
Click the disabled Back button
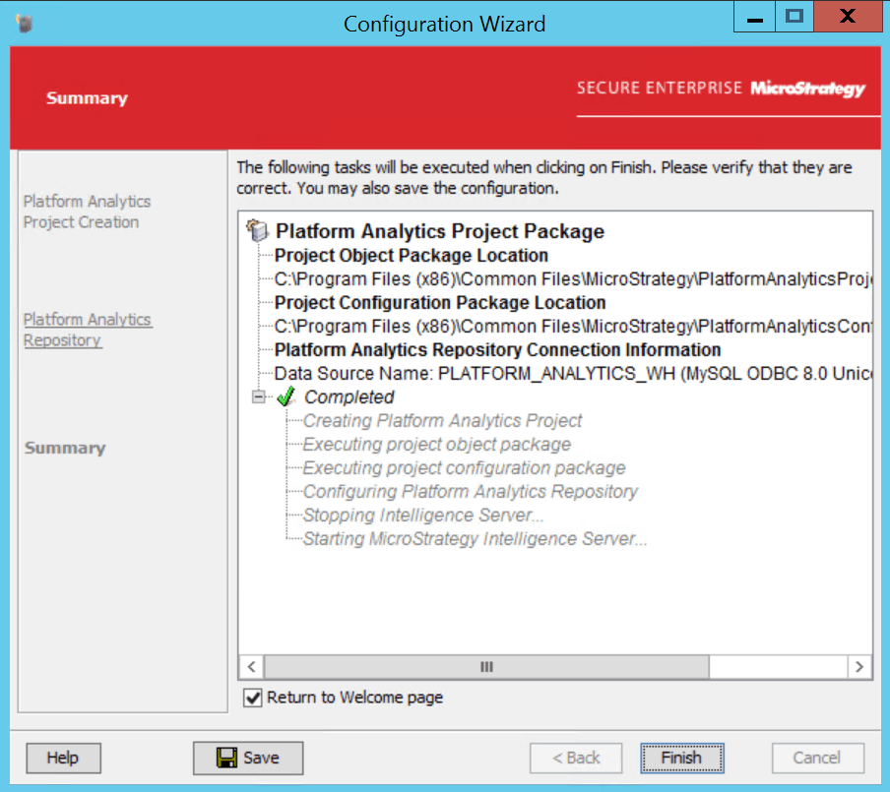[x=576, y=758]
